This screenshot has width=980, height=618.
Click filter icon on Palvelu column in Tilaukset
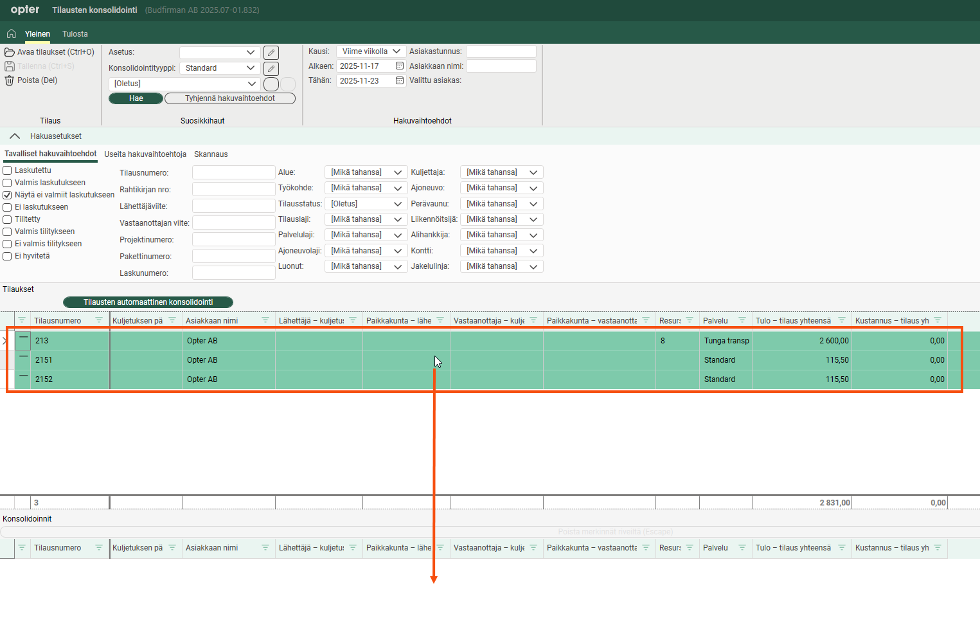(742, 320)
